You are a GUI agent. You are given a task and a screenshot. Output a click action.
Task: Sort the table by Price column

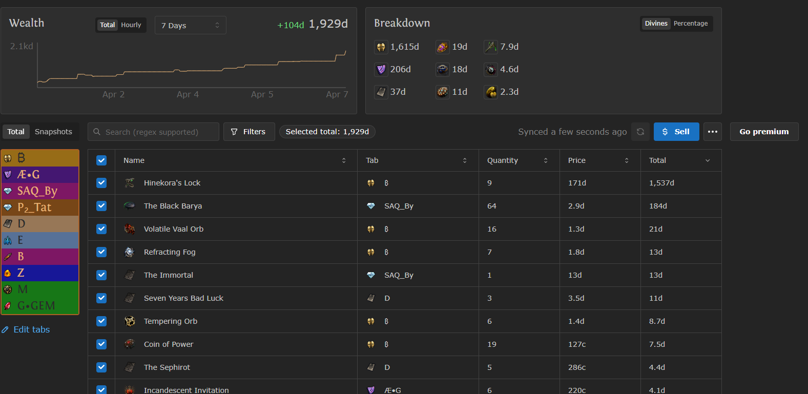[x=600, y=160]
